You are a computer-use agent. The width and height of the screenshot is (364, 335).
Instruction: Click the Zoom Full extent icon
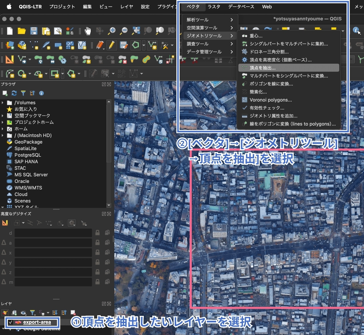pyautogui.click(x=136, y=31)
